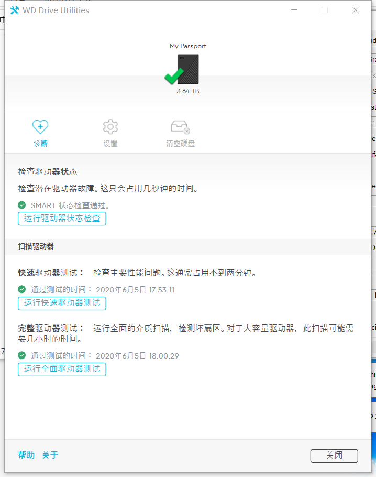Click the 2020年6月5日 18:00:29 timestamp
This screenshot has height=477, width=376.
pos(137,356)
